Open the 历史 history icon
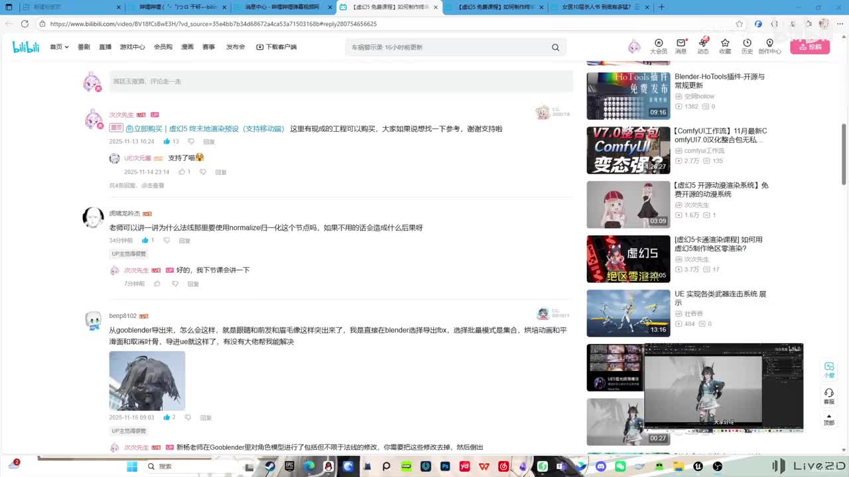 747,46
